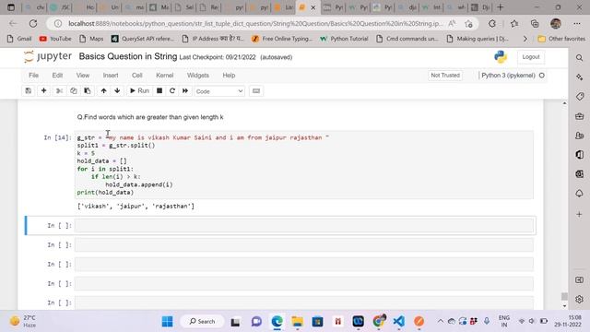
Task: Click the localhost address bar
Action: 255,23
